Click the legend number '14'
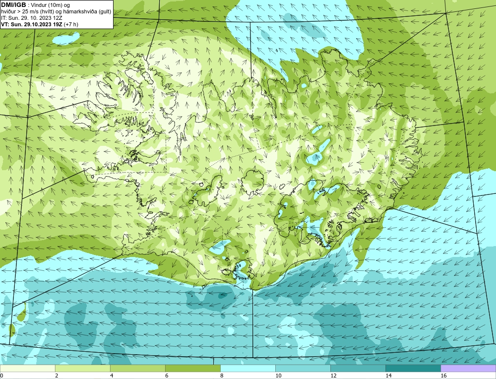The image size is (496, 379). pyautogui.click(x=388, y=376)
